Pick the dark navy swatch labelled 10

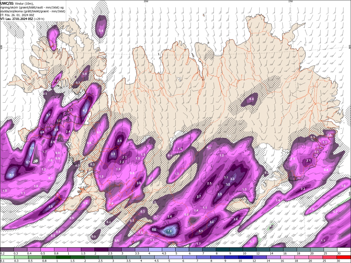tap(245, 257)
